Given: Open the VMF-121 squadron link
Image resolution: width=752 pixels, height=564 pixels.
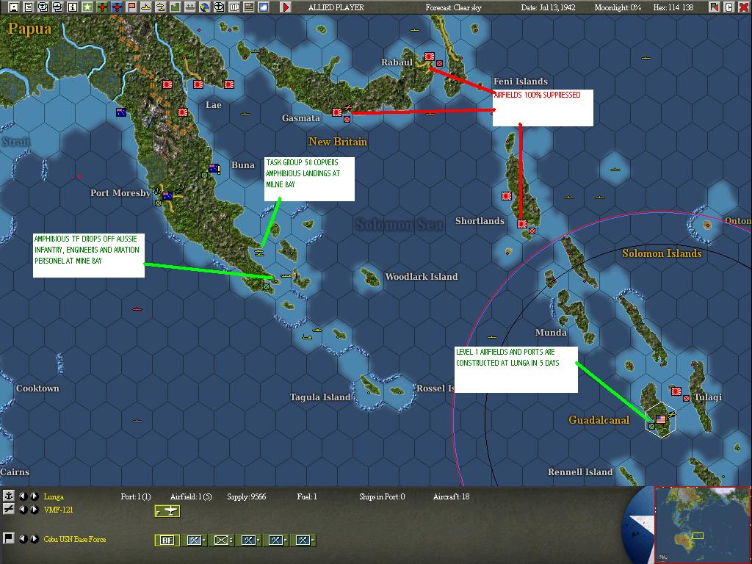Looking at the screenshot, I should point(59,510).
